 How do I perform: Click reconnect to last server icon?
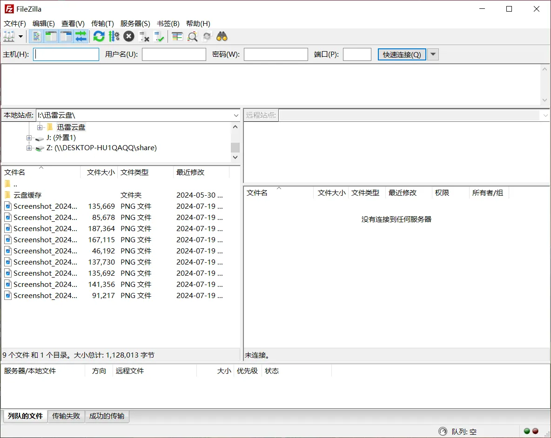coord(159,36)
